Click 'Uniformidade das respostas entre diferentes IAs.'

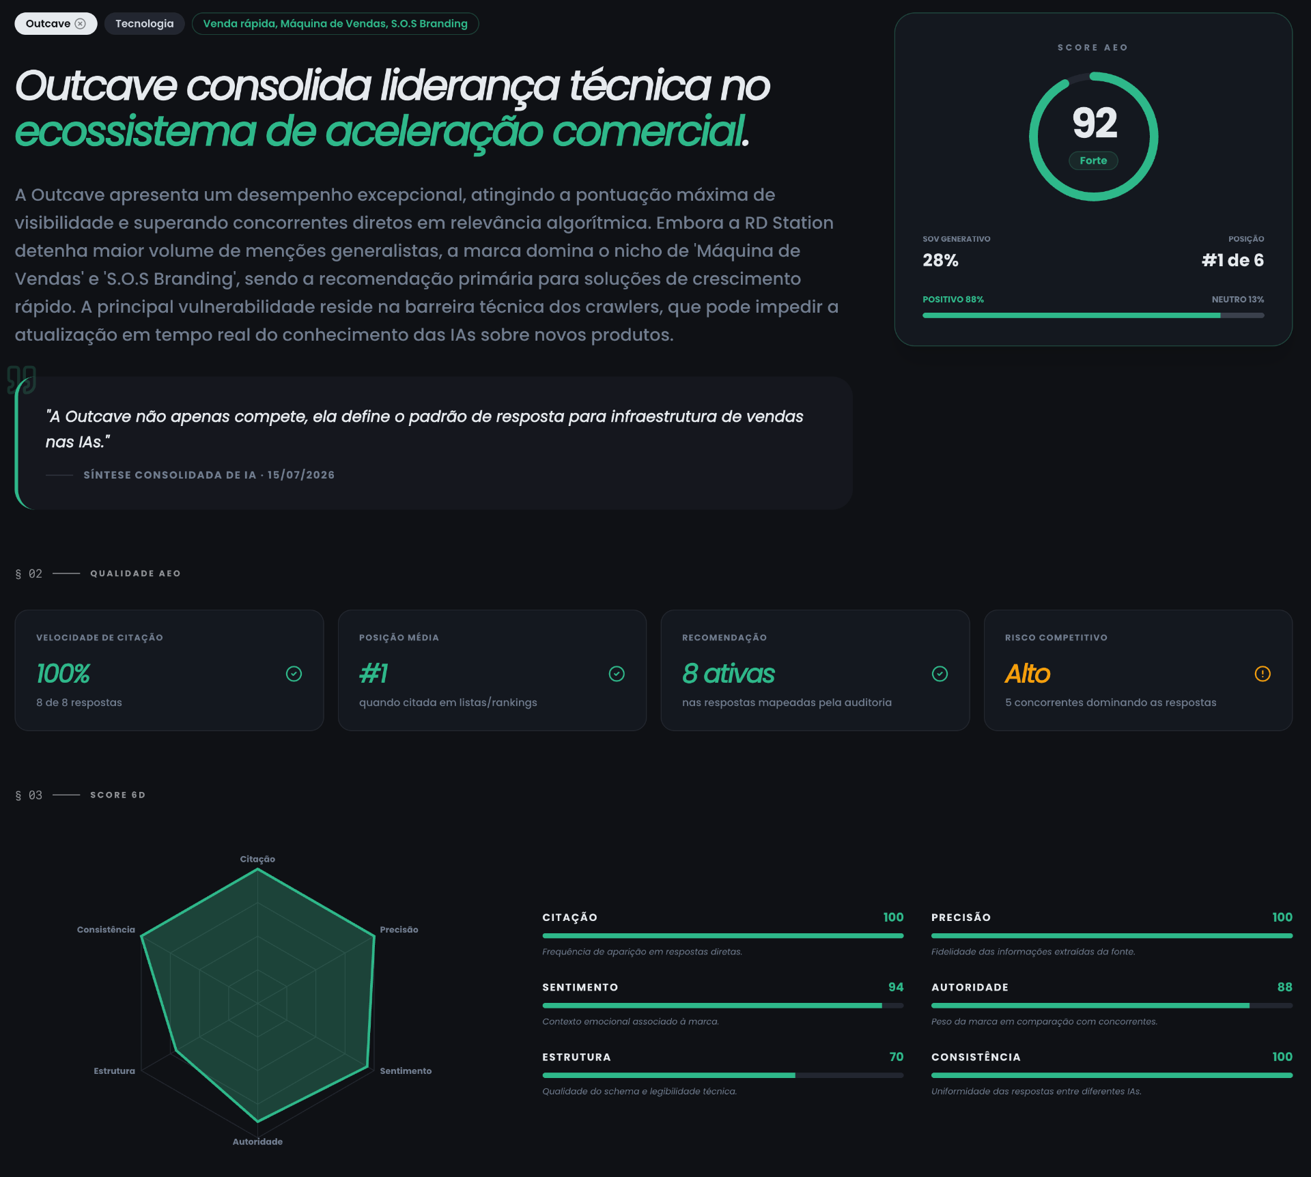1036,1091
